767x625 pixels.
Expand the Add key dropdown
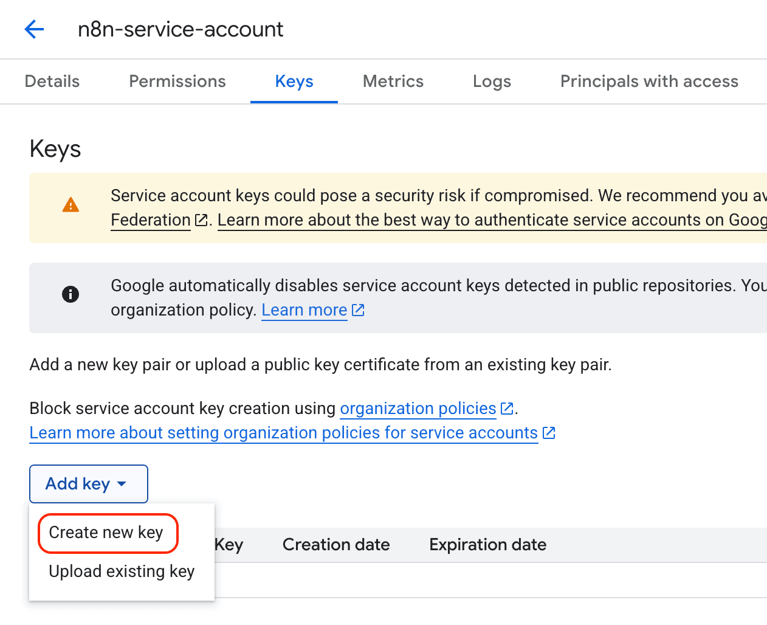[x=88, y=483]
